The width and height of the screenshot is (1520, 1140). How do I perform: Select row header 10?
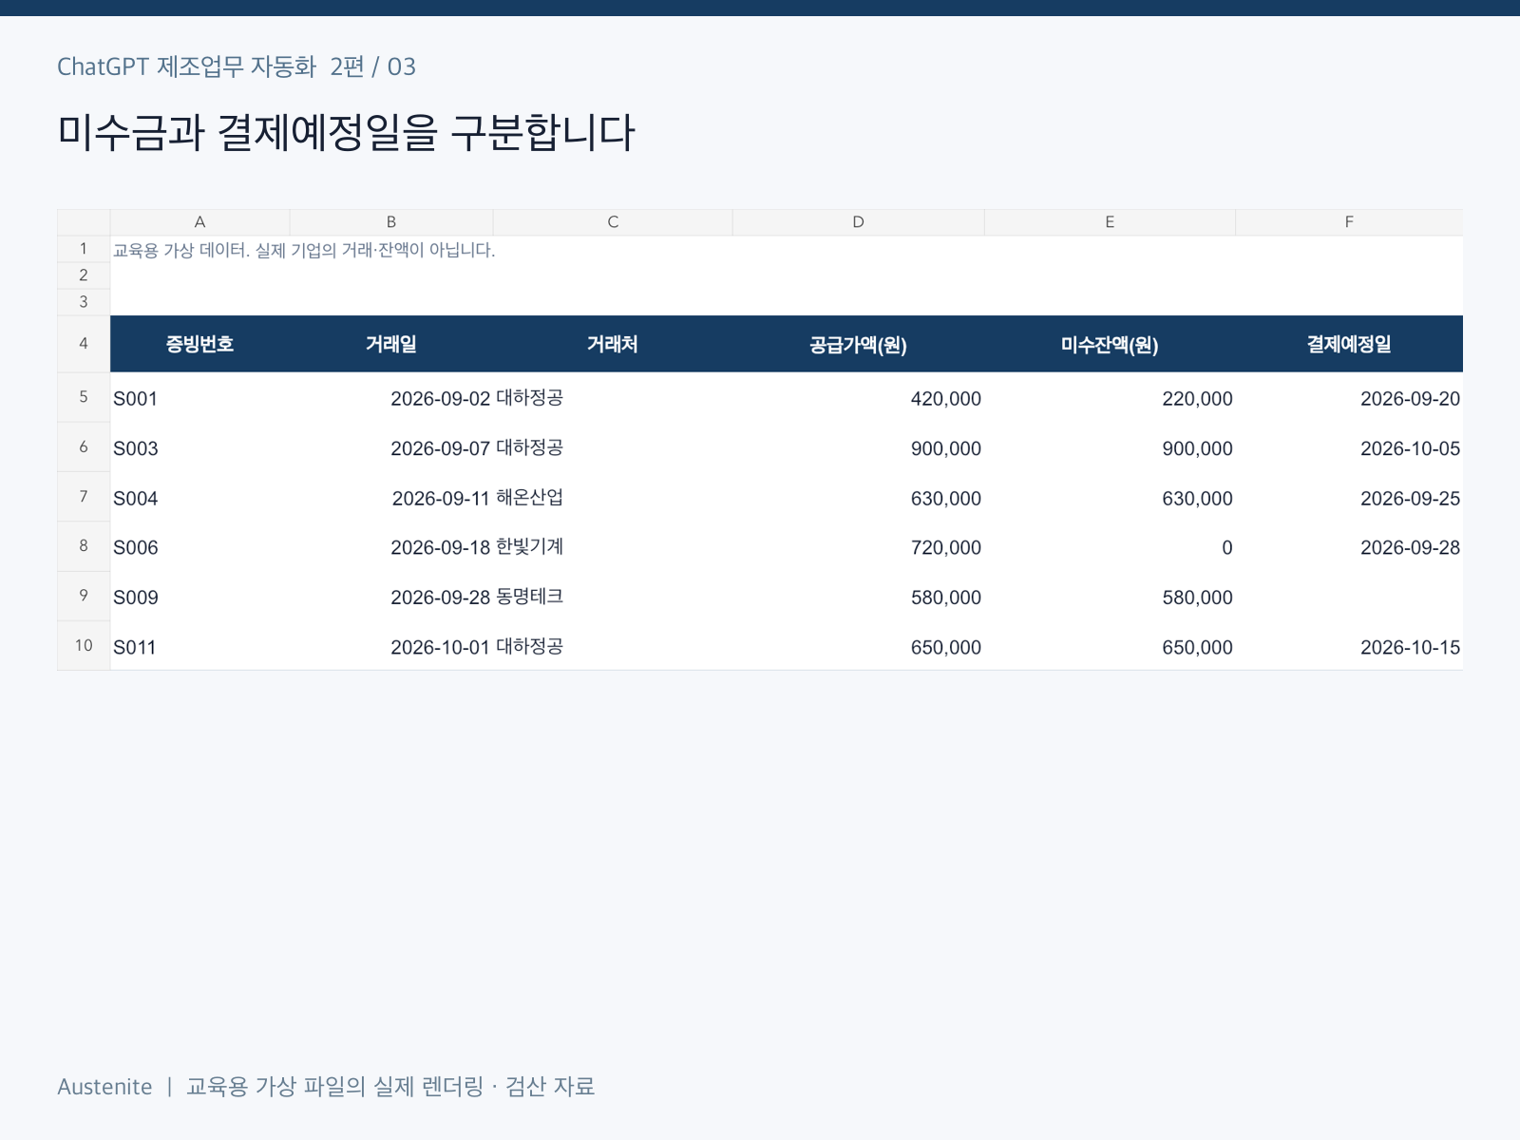tap(84, 646)
